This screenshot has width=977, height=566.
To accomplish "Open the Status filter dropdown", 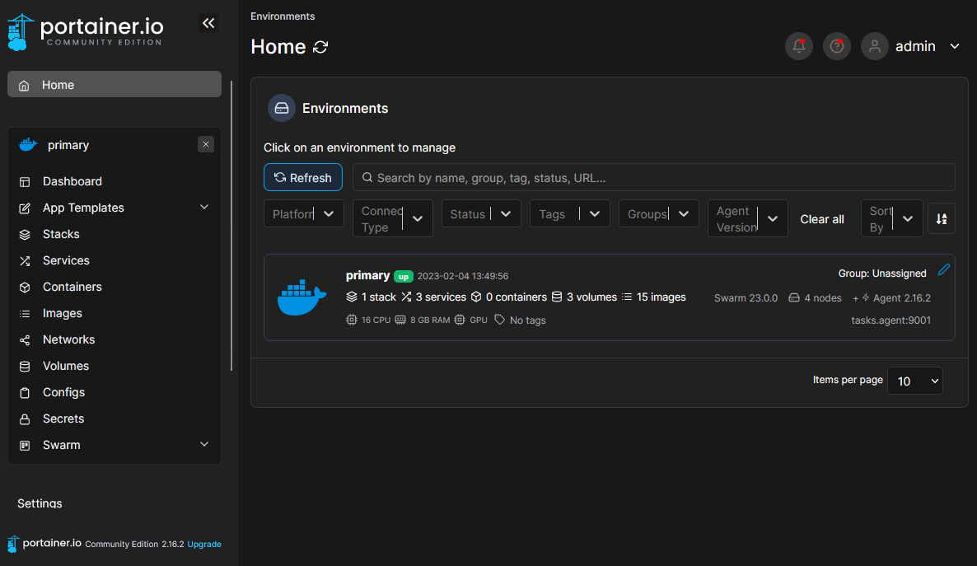I will 481,214.
